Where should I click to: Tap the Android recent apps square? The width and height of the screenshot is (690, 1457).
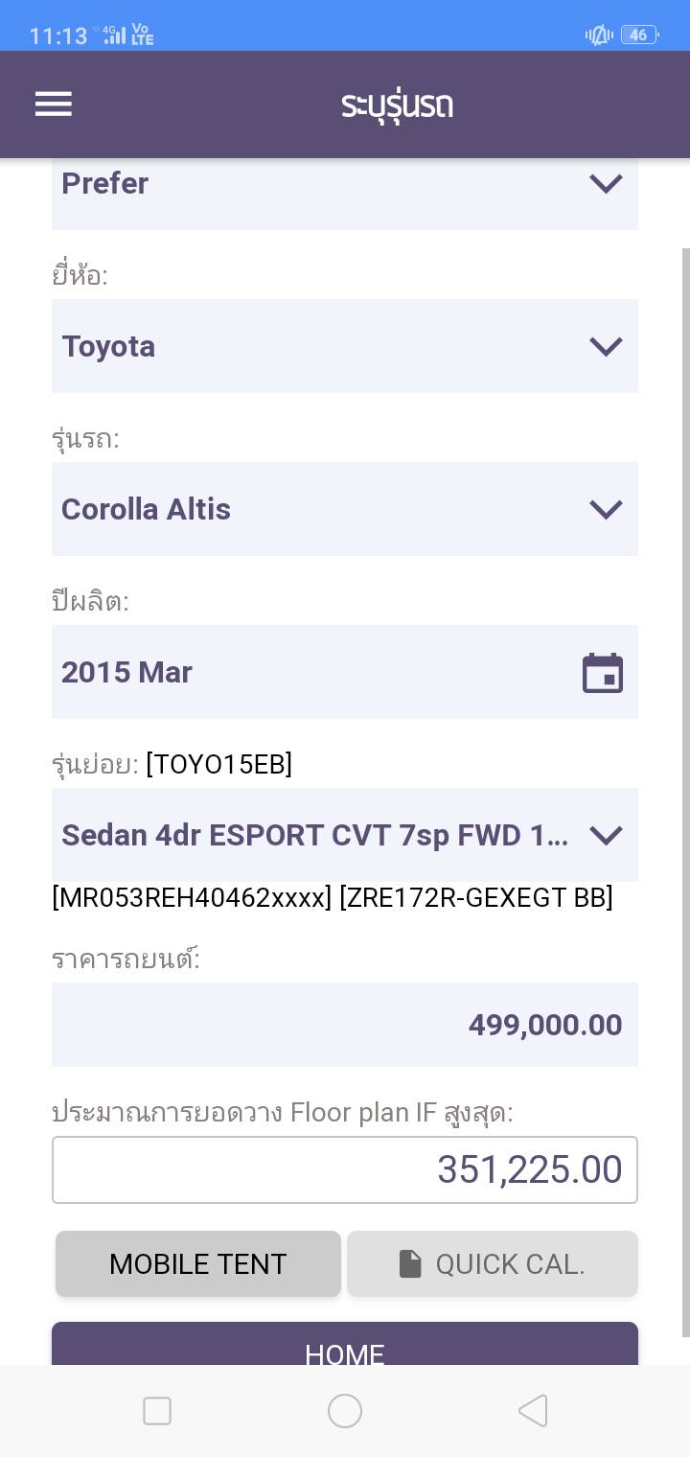(x=157, y=1411)
